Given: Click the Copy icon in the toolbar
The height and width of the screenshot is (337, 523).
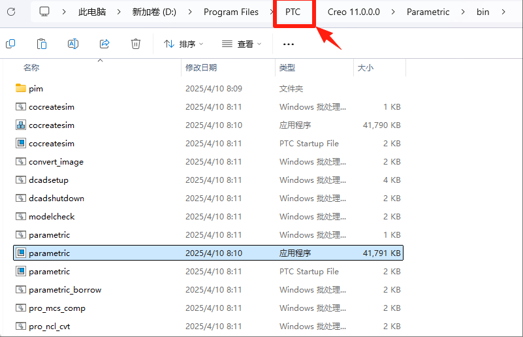Looking at the screenshot, I should pyautogui.click(x=10, y=44).
